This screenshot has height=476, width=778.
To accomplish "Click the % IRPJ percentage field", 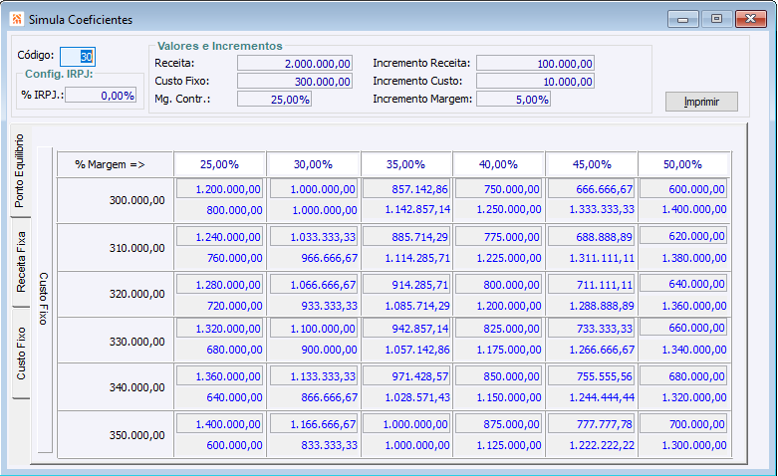I will tap(101, 96).
